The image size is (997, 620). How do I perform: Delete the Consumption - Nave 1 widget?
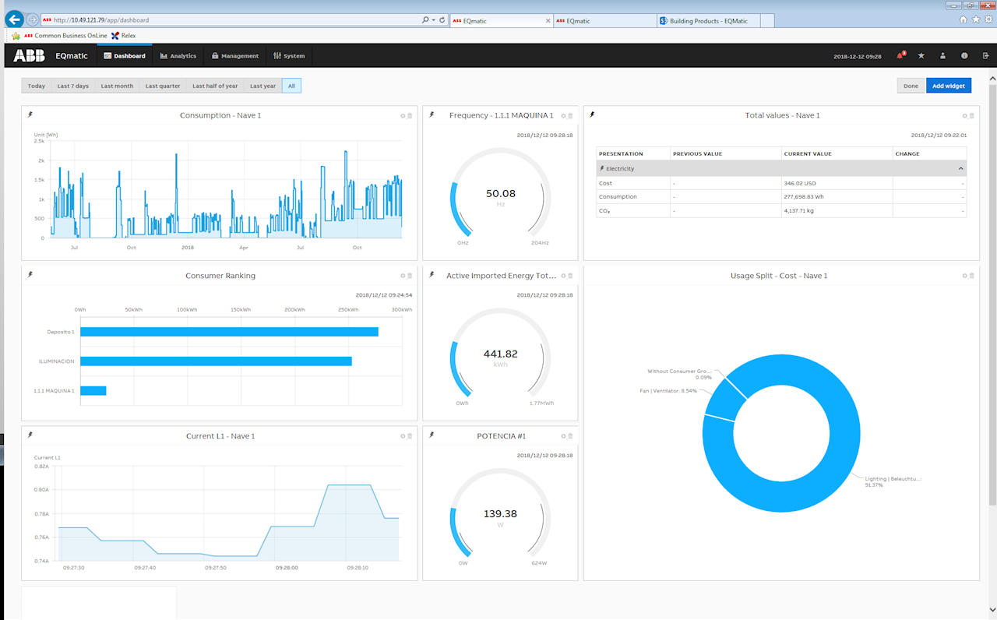click(x=410, y=115)
